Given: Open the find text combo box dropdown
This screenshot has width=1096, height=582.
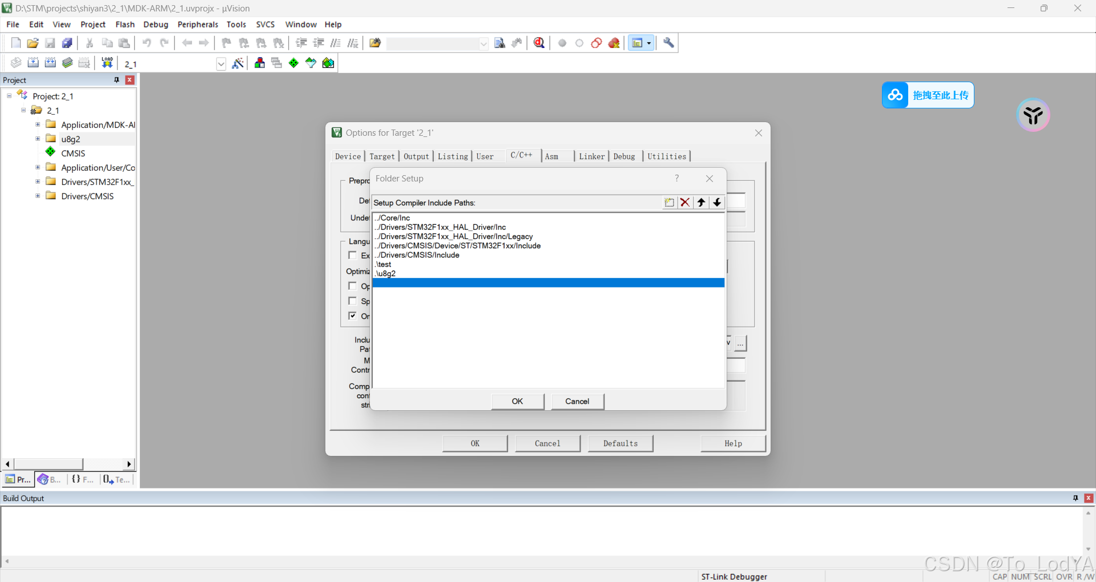Looking at the screenshot, I should (483, 43).
